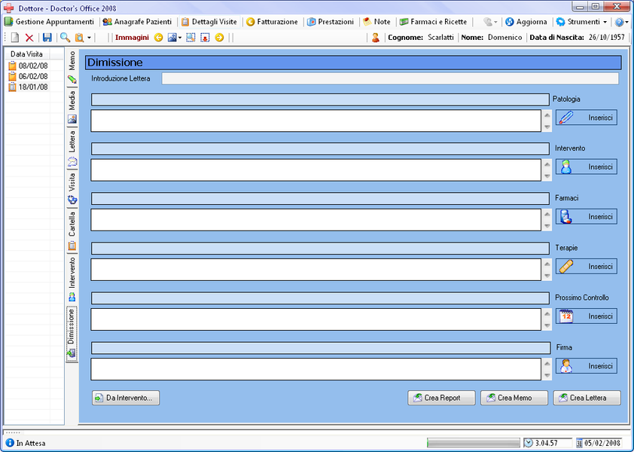Open the dropdown arrow beside the picture icon

(180, 38)
